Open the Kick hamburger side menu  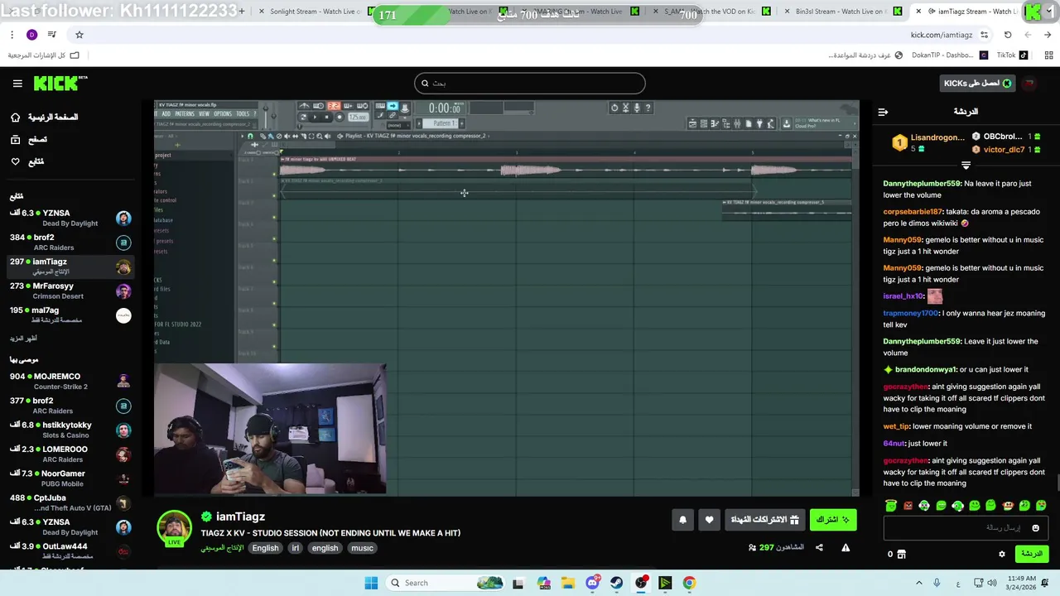(17, 84)
